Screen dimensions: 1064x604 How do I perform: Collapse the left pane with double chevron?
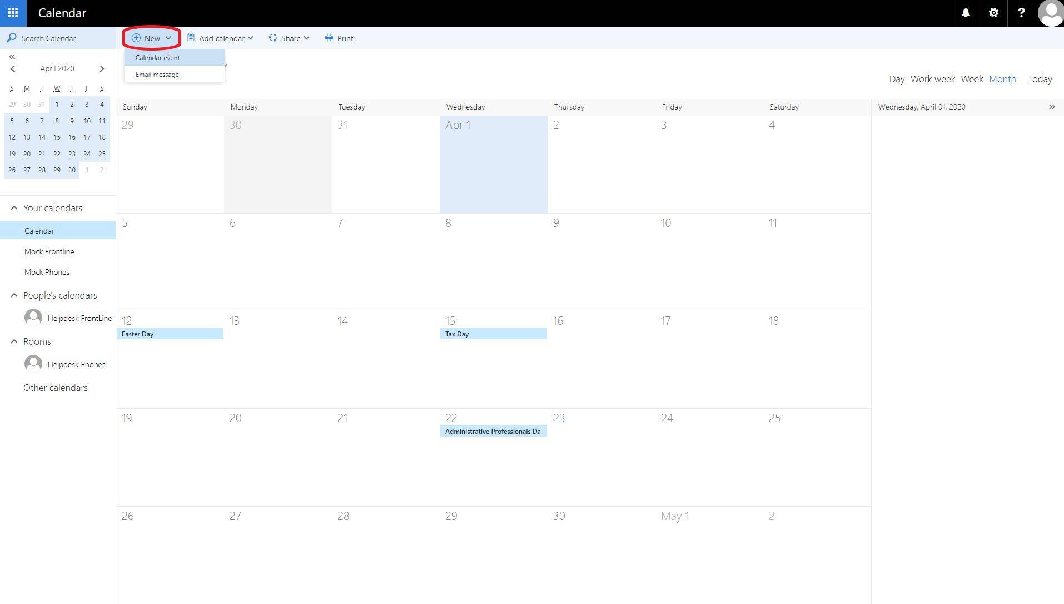click(12, 57)
